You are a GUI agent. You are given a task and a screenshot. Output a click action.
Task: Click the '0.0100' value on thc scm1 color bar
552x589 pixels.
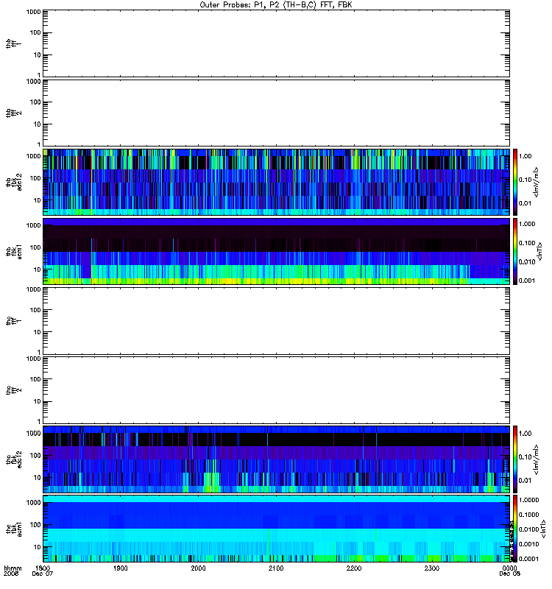[x=528, y=529]
